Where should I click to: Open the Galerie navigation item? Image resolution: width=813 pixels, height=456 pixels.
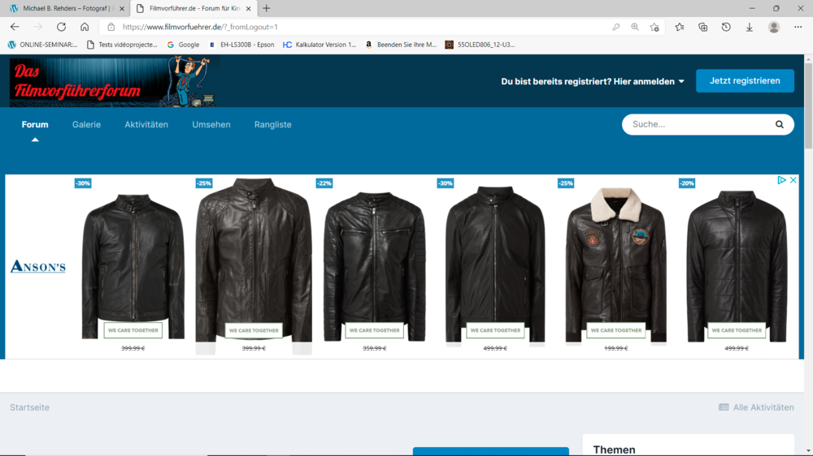(x=86, y=124)
